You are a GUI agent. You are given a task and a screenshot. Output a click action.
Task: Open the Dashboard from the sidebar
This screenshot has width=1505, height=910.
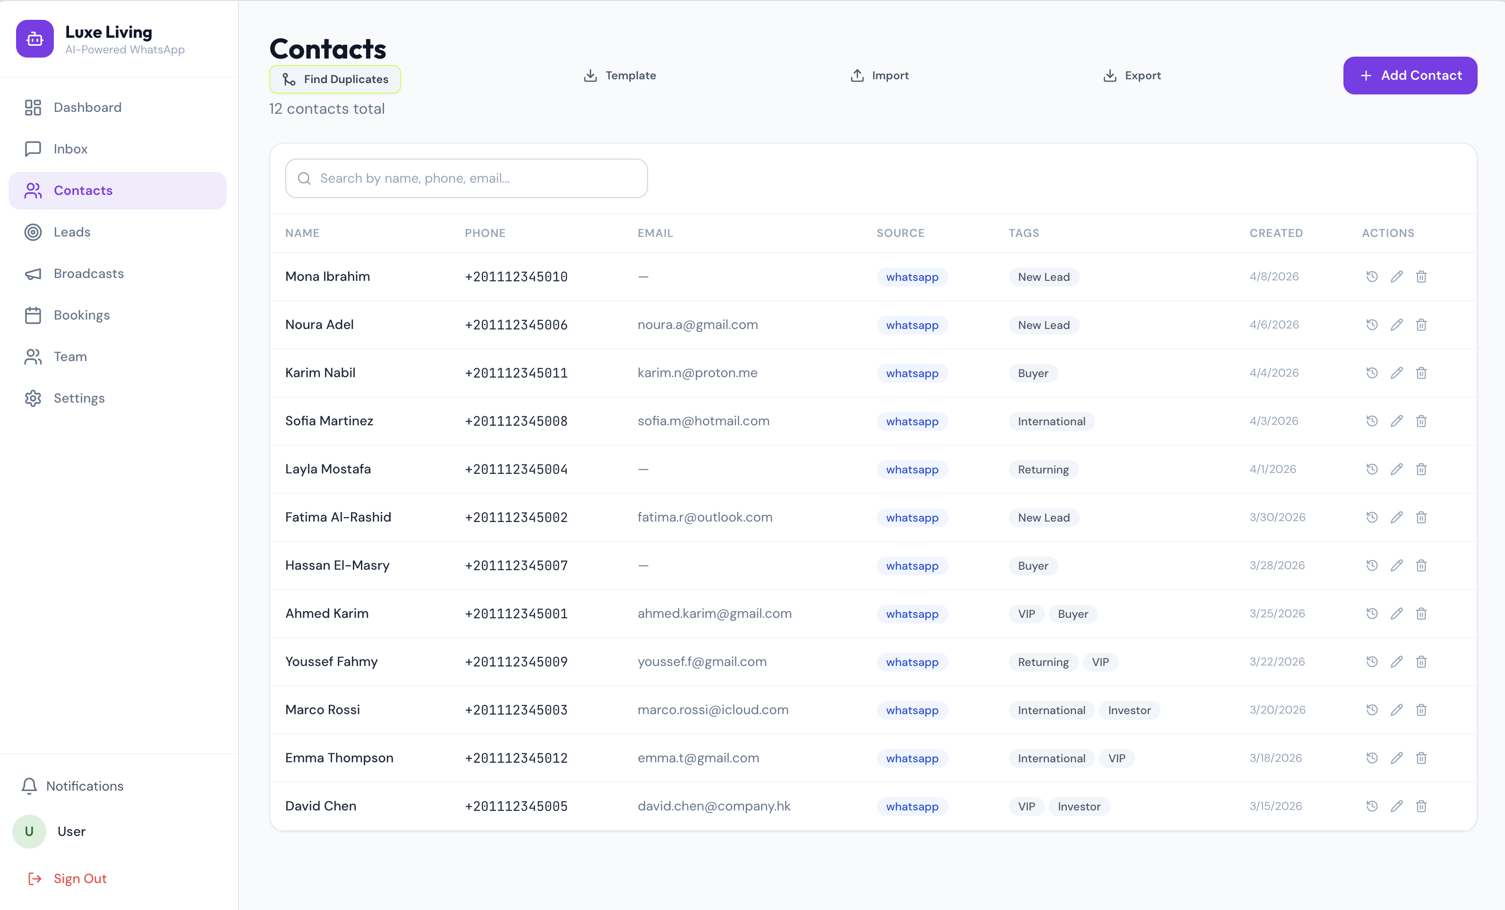click(87, 107)
